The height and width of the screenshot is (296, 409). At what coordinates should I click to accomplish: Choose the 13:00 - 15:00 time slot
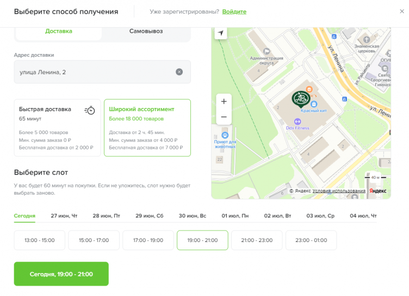pos(39,240)
